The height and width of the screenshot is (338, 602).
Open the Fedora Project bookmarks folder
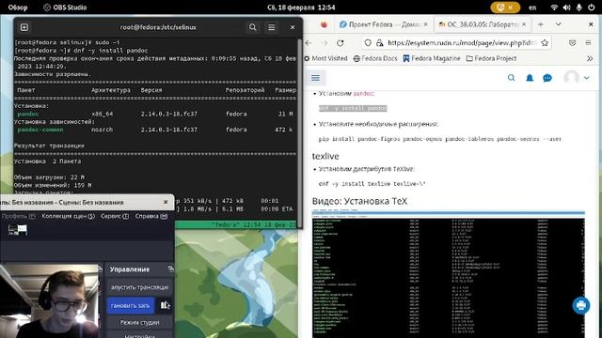[x=491, y=58]
